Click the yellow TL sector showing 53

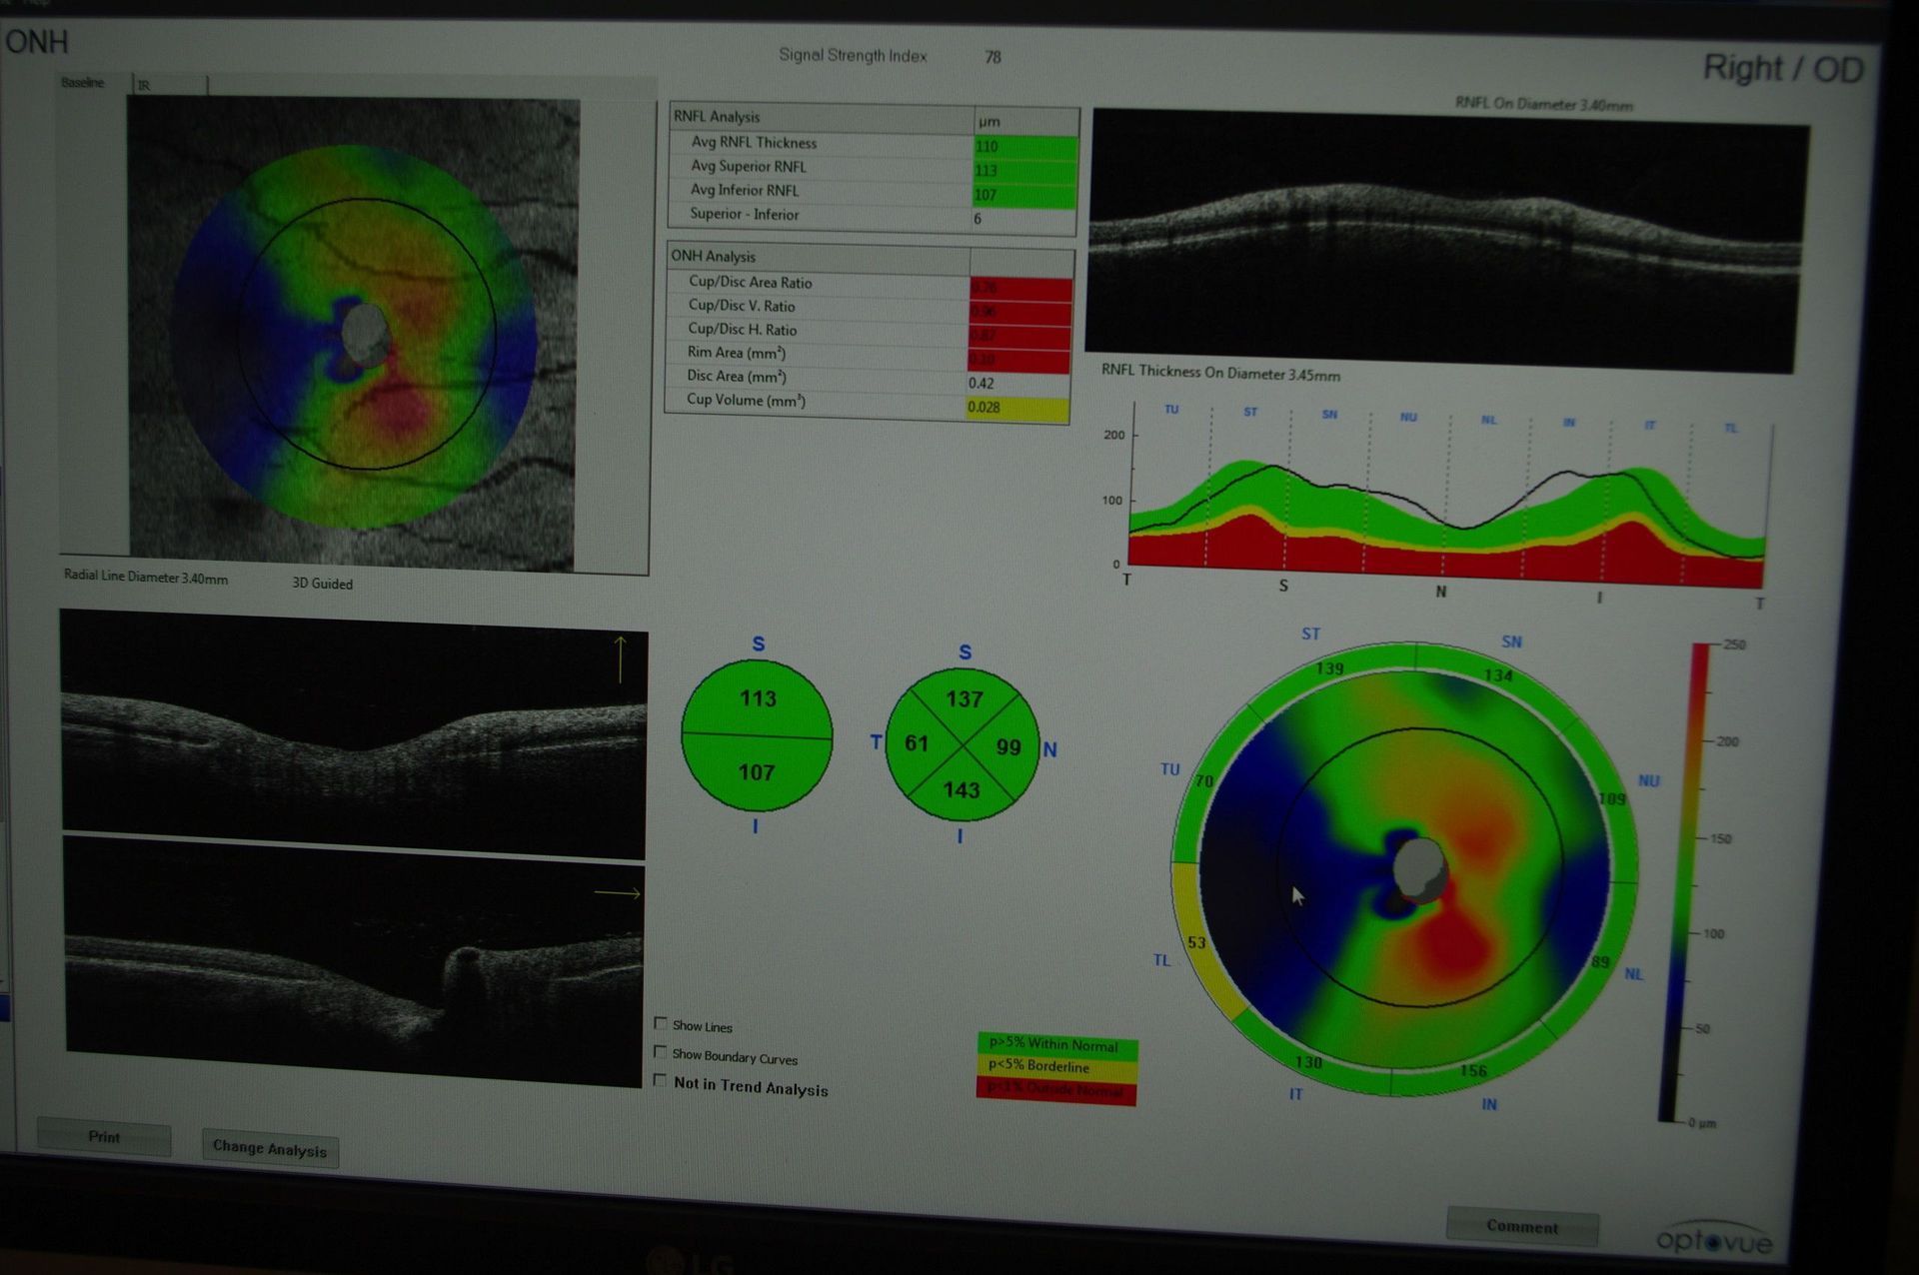tap(1194, 941)
